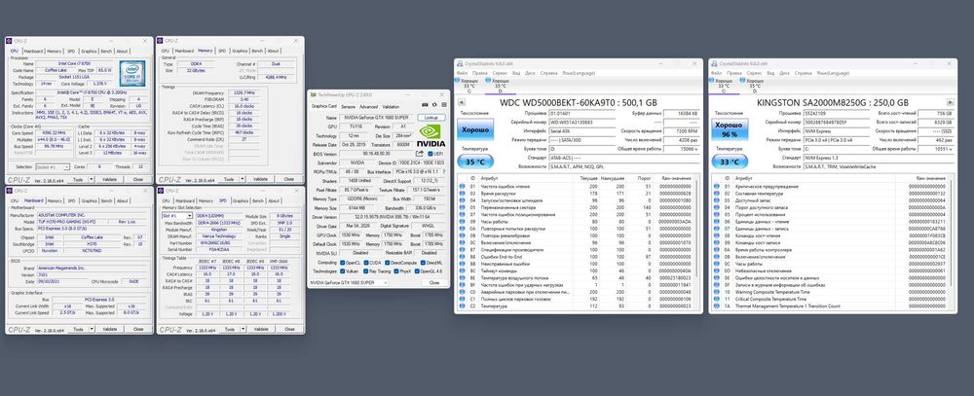Viewport: 974px width, 396px height.
Task: Switch to Validation tab in GPU-Z
Action: pyautogui.click(x=391, y=107)
